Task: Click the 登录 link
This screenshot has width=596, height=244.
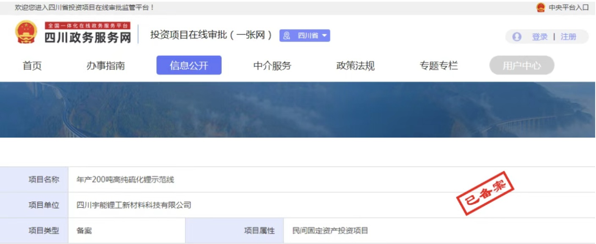Action: pyautogui.click(x=540, y=37)
